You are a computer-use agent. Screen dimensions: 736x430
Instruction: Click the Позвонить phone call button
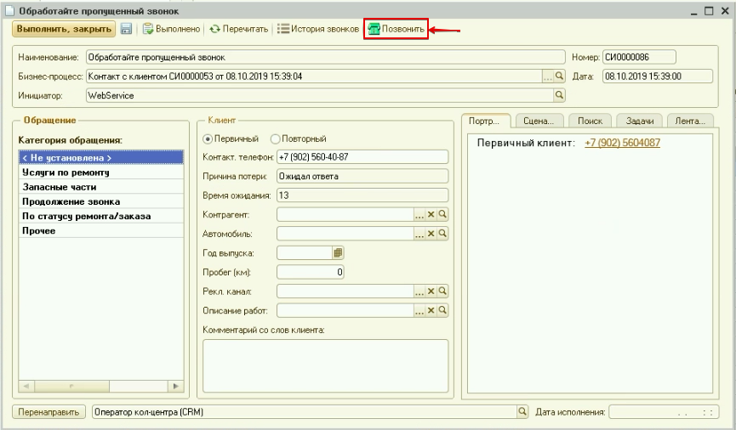tap(396, 29)
